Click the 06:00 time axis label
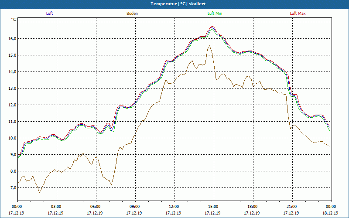 coord(95,207)
